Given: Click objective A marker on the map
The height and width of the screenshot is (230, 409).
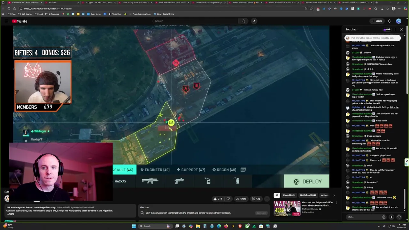Looking at the screenshot, I should 186,88.
